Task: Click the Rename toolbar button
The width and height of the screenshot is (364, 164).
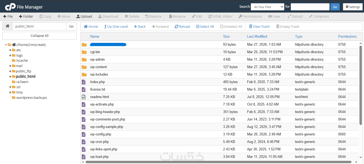Action: point(177,16)
